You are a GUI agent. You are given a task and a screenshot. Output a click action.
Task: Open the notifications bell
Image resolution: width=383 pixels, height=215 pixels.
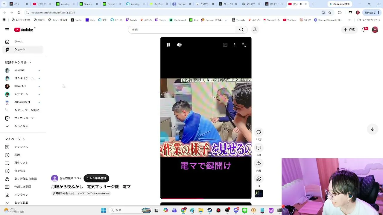364,30
